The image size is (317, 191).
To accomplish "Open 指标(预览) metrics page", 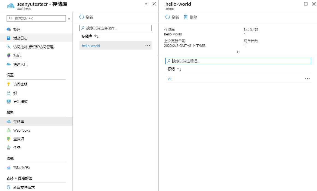I will pyautogui.click(x=21, y=168).
